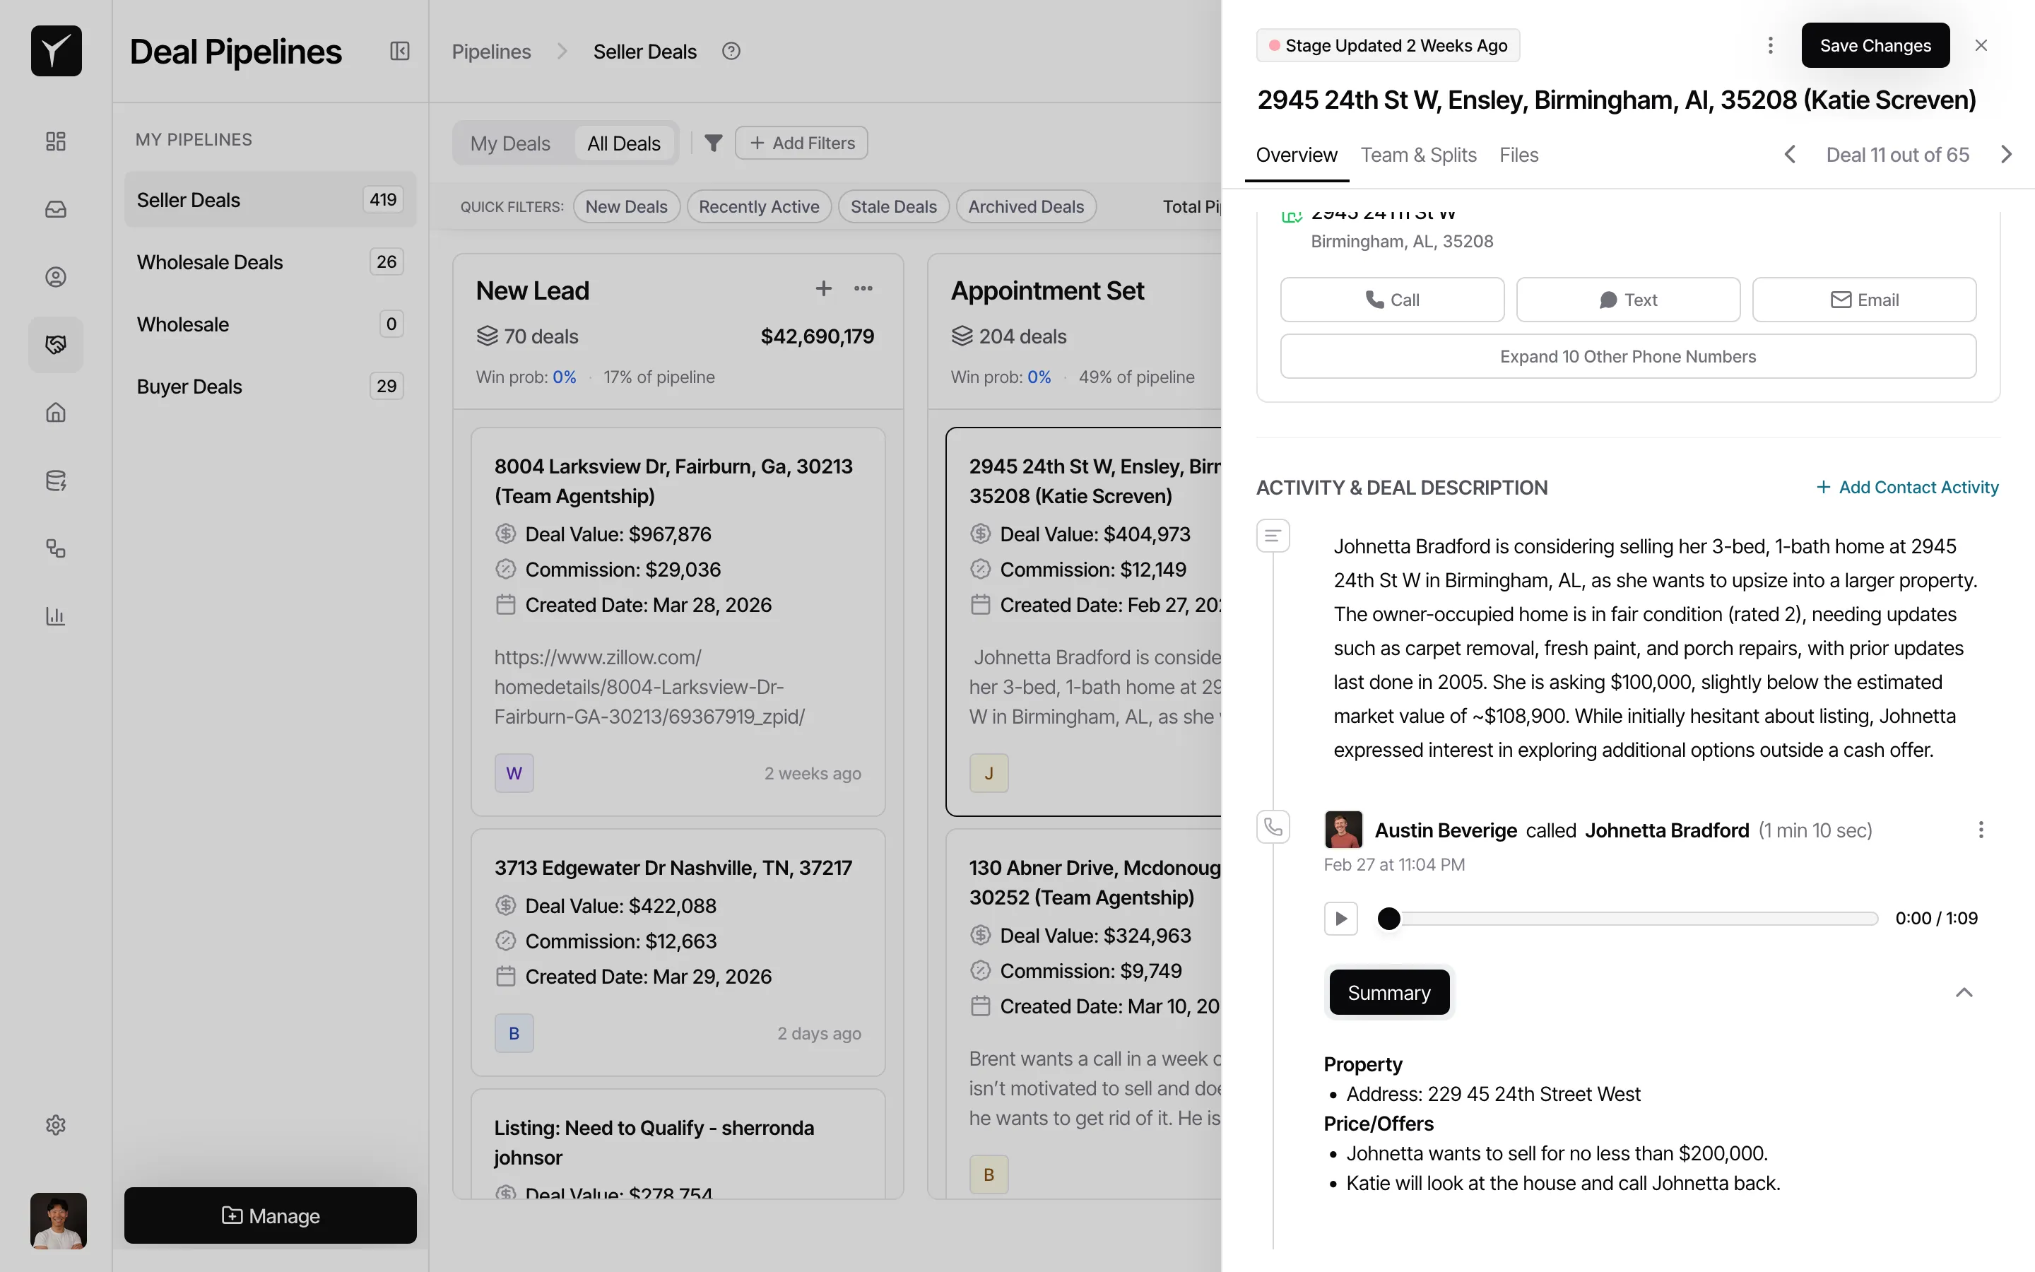This screenshot has height=1272, width=2035.
Task: Open the Dashboard grid icon in sidebar
Action: tap(56, 141)
